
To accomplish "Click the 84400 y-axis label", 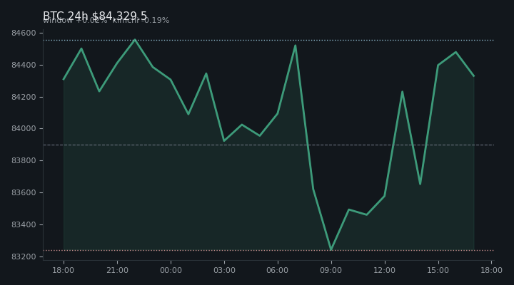I will tap(24, 65).
